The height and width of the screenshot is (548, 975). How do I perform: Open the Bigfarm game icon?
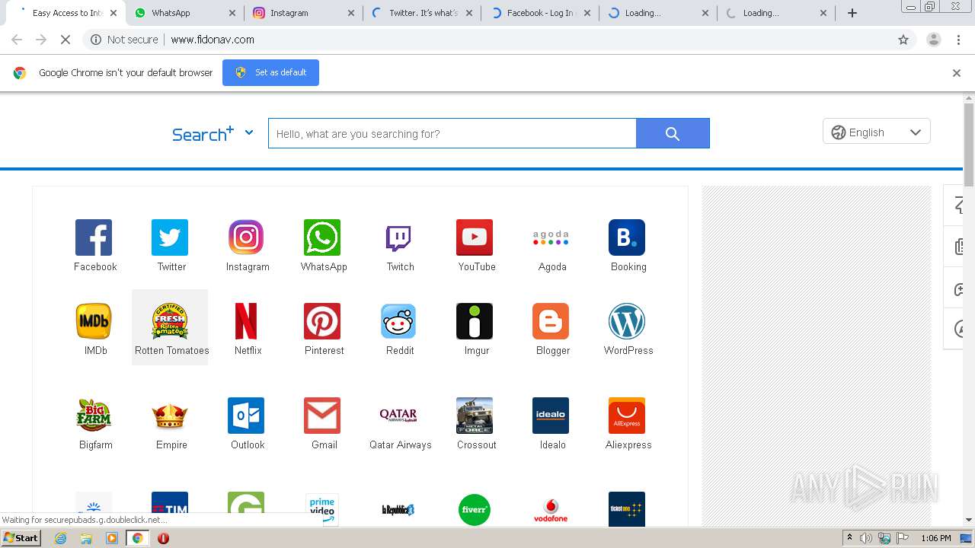tap(94, 416)
